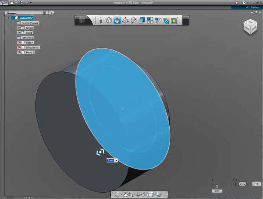Click the 0.5 ruler value field
The image size is (263, 199).
[217, 191]
